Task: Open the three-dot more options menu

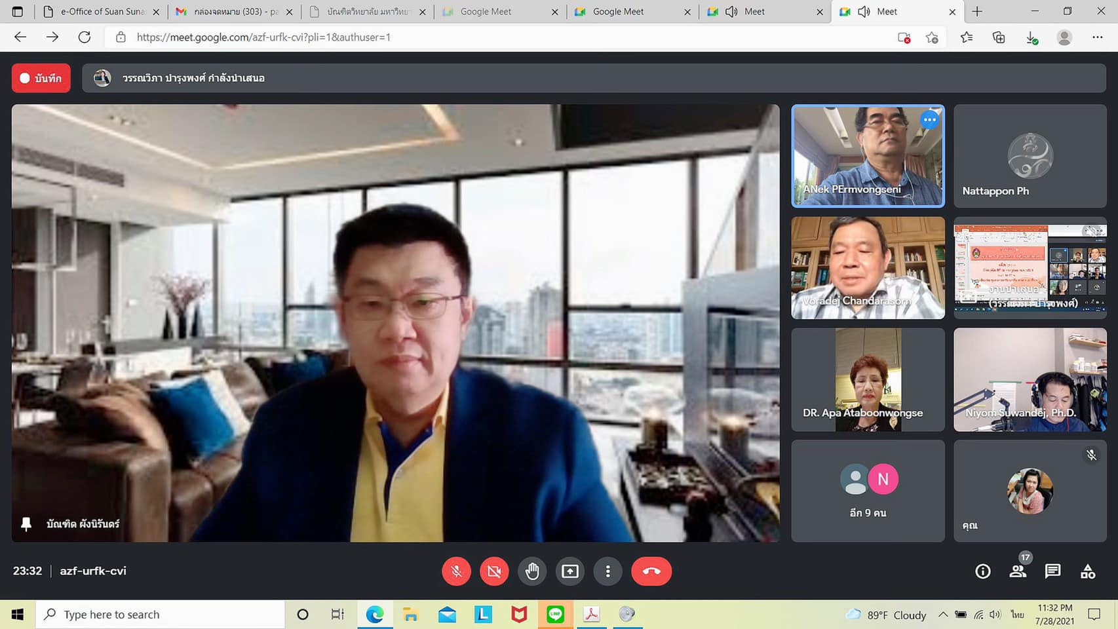Action: click(607, 571)
